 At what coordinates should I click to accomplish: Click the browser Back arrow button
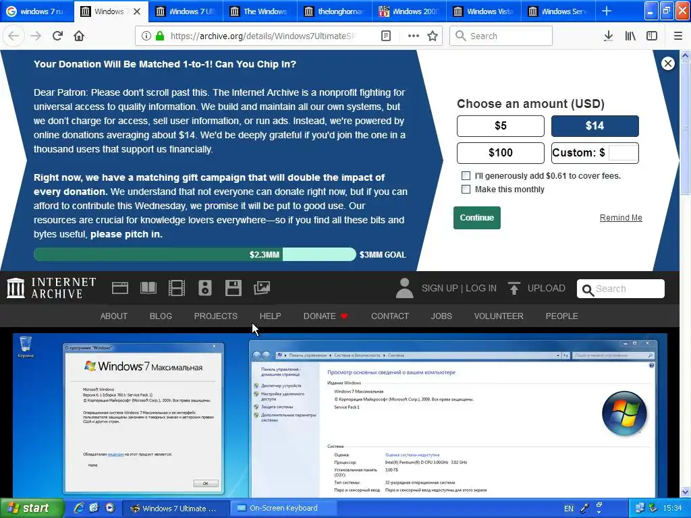[x=13, y=36]
